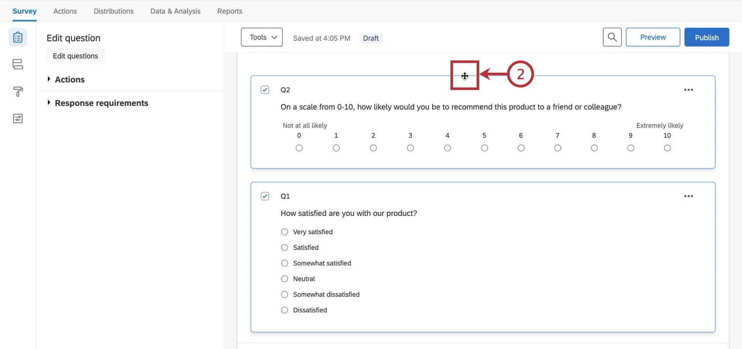Click the Edit questions chip
The width and height of the screenshot is (742, 349).
pyautogui.click(x=76, y=56)
